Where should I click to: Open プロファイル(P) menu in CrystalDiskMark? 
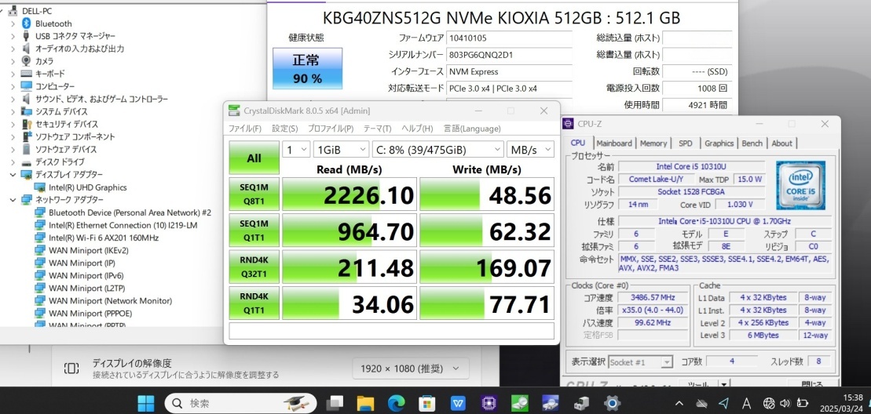click(331, 129)
